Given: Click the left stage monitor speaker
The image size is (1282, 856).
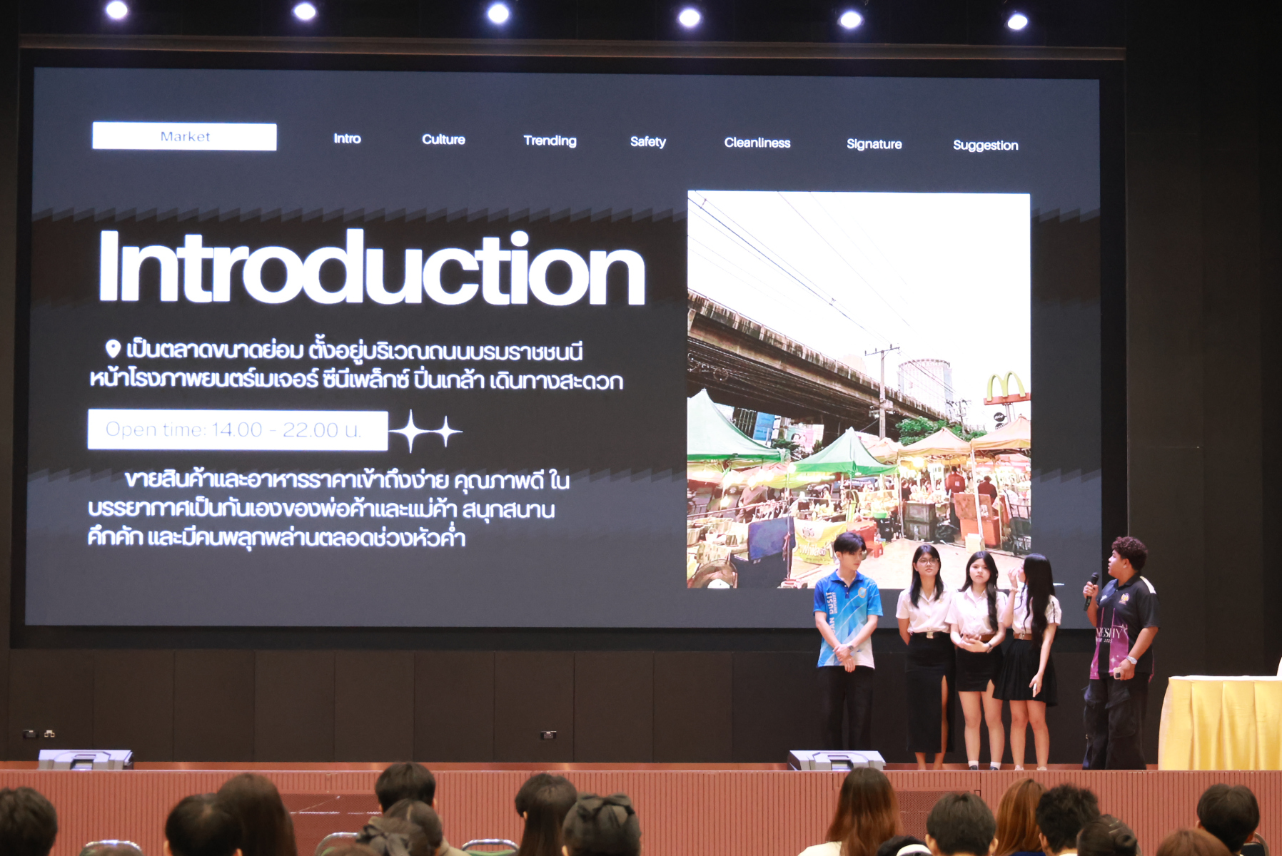Looking at the screenshot, I should [x=85, y=759].
